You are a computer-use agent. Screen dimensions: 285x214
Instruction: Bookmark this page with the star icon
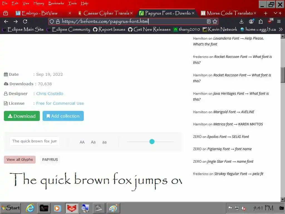coord(215,21)
